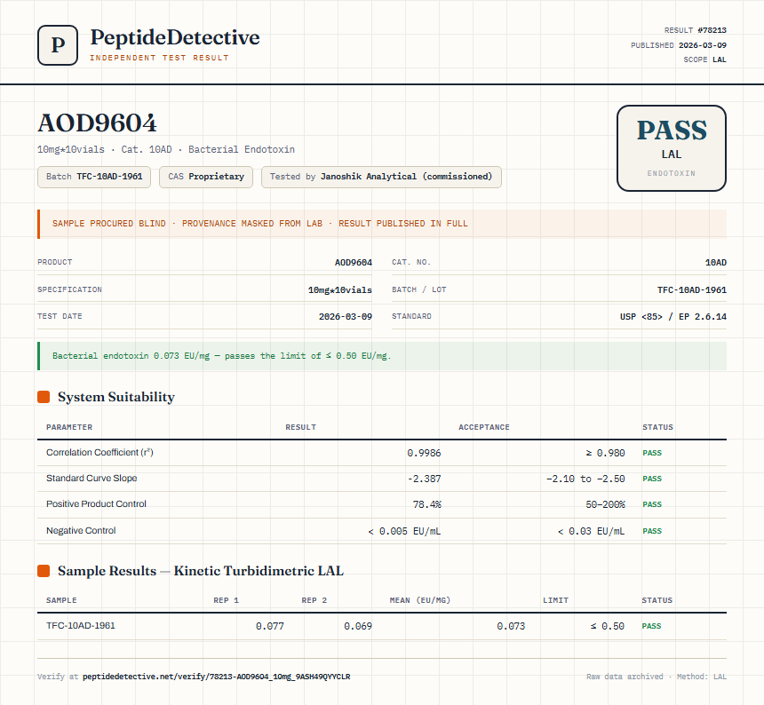Click the INDEPENDENT TEST RESULT tagline
764x705 pixels.
(x=159, y=58)
